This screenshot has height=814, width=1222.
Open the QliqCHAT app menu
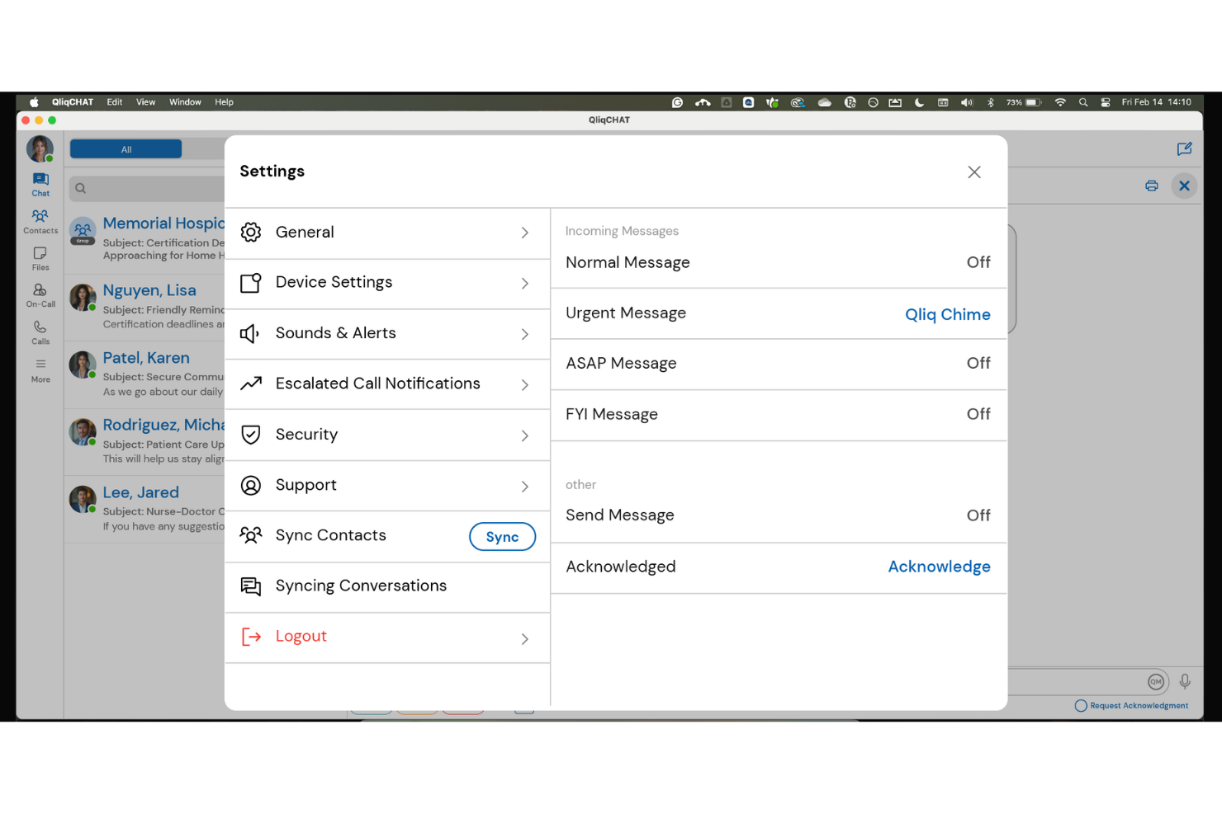(73, 102)
